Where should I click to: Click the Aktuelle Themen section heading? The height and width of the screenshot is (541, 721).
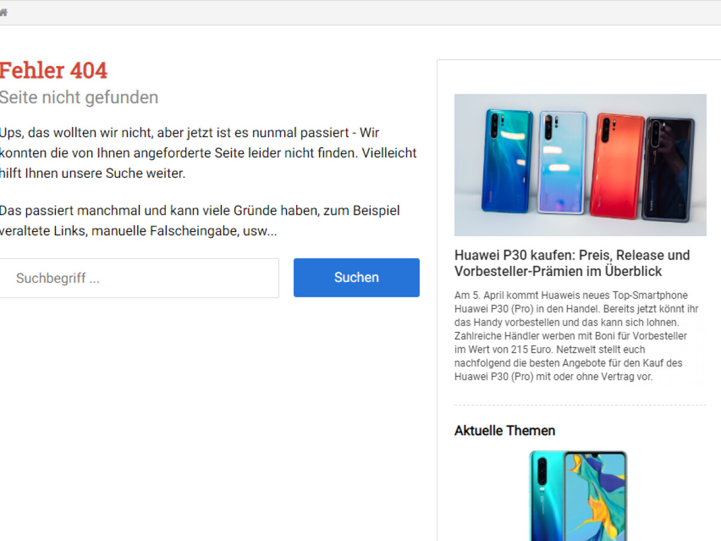(x=505, y=430)
